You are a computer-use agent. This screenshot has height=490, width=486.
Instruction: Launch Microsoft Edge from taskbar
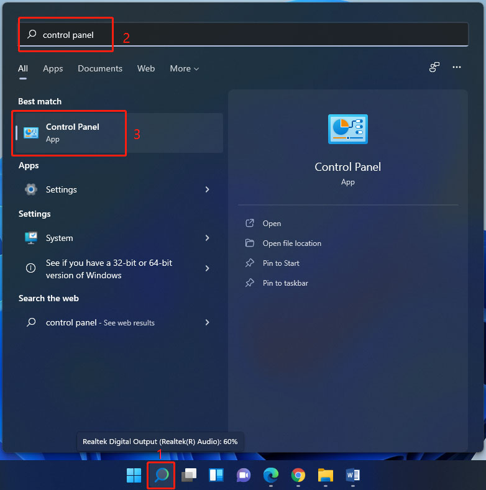coord(271,475)
